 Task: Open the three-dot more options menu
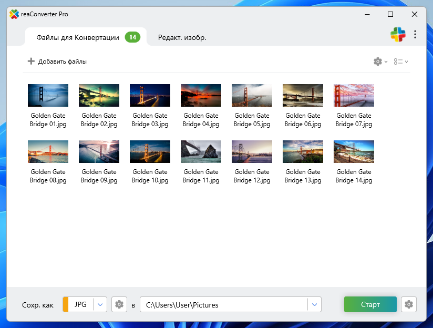pyautogui.click(x=415, y=35)
